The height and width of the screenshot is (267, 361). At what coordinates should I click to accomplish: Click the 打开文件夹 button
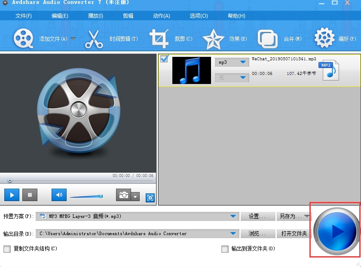[x=294, y=233]
